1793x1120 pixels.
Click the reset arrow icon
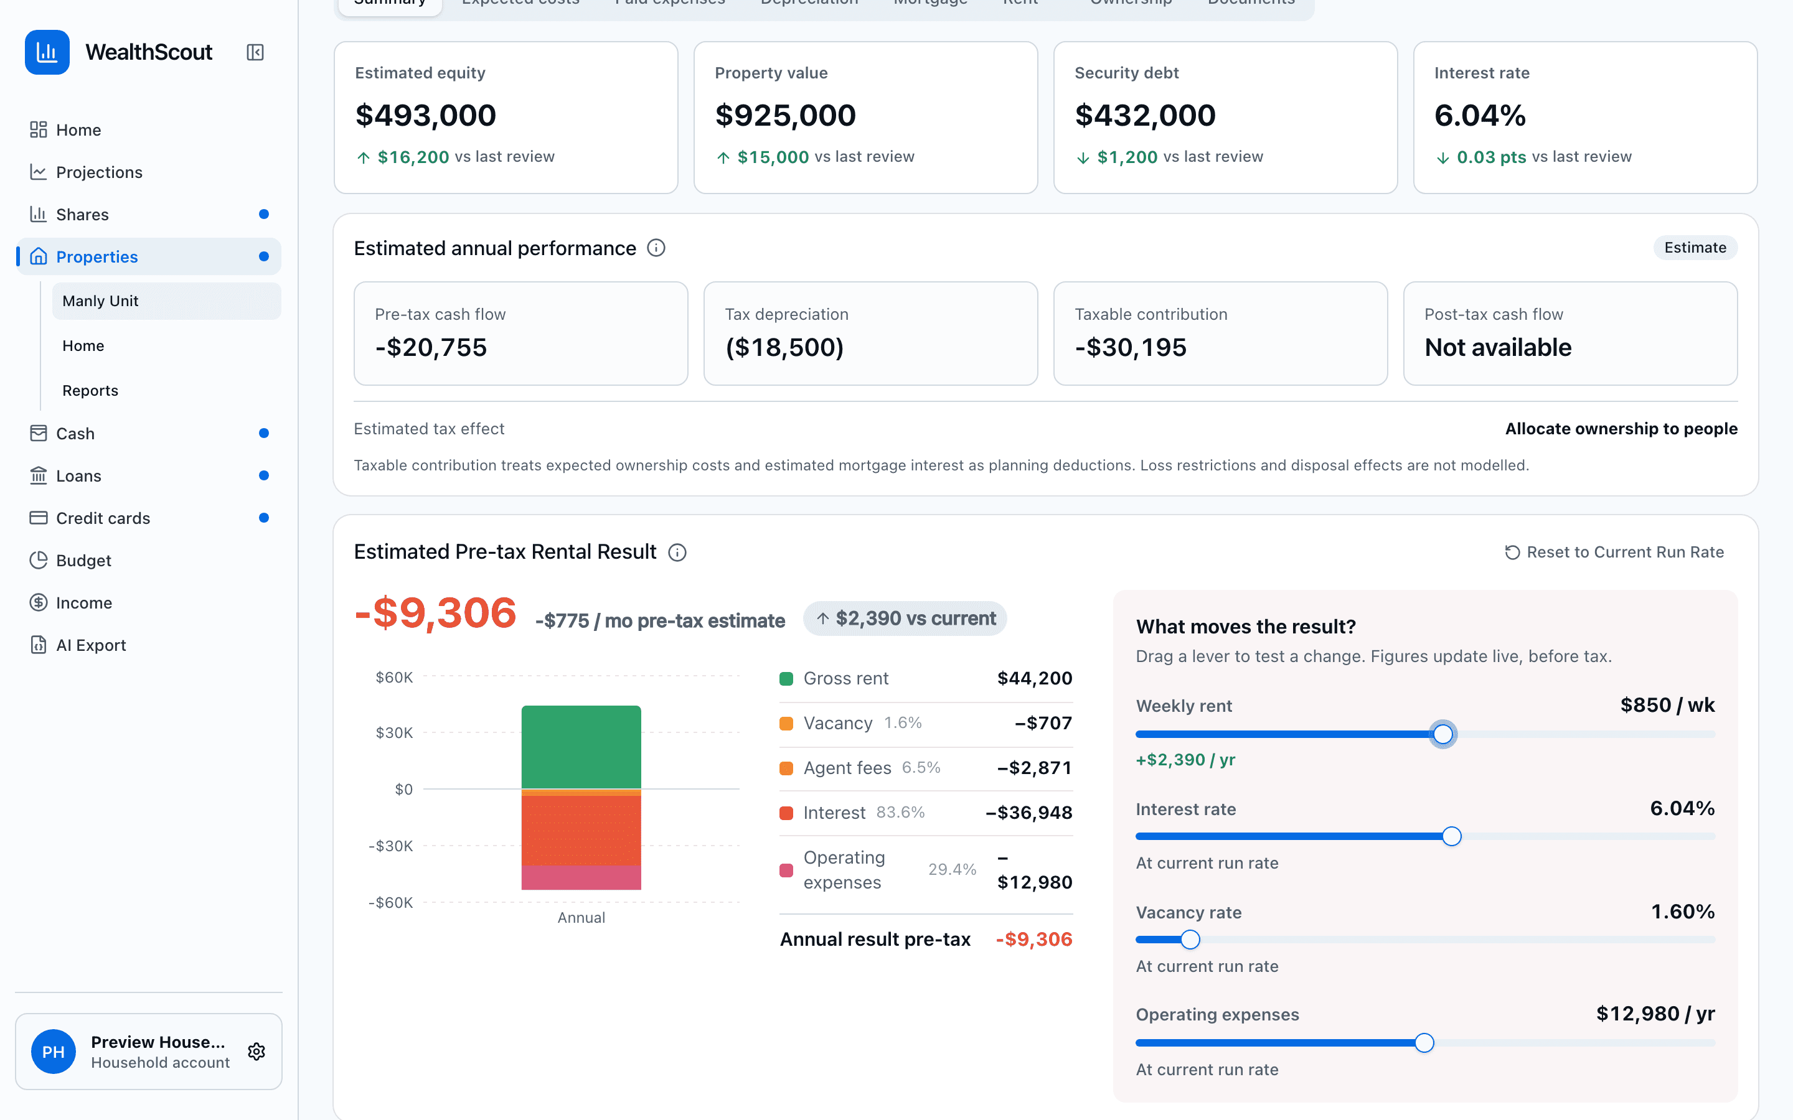(1512, 552)
